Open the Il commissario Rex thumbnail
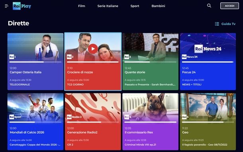Screen dimensions: 243x152 150,107
